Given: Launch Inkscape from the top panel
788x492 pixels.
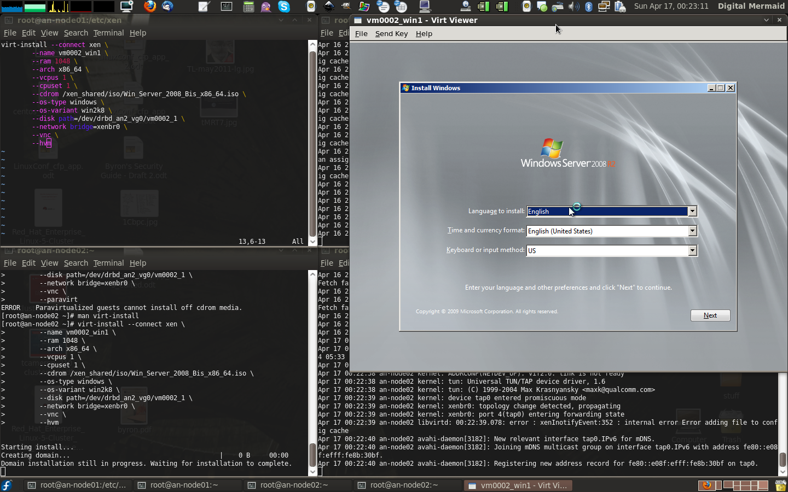Looking at the screenshot, I should (329, 7).
